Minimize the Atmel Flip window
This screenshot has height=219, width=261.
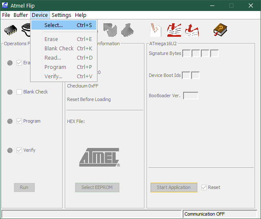212,5
